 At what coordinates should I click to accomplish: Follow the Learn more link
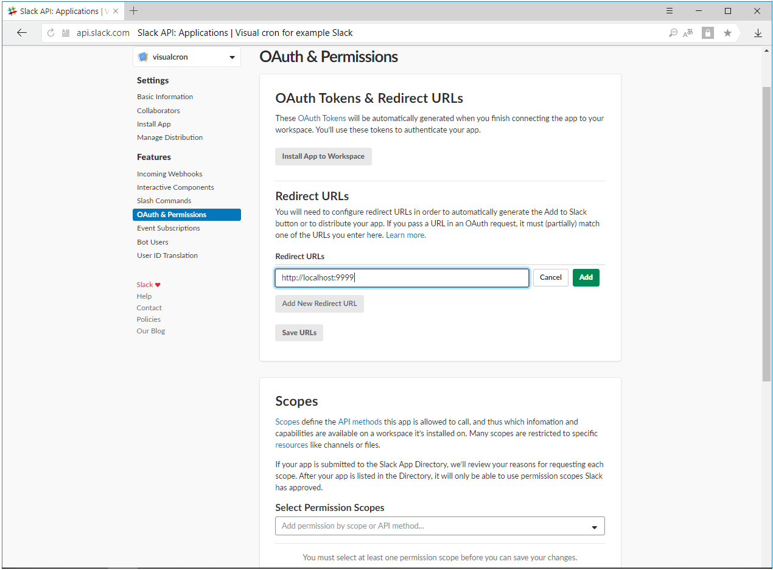coord(405,235)
